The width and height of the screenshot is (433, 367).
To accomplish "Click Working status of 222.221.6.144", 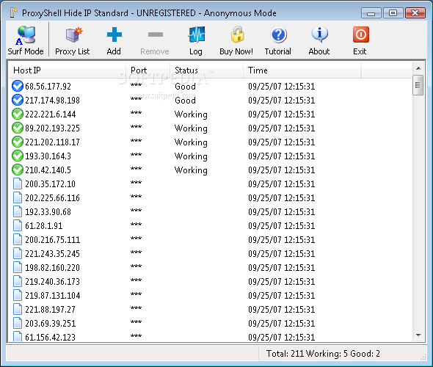I will pos(191,115).
